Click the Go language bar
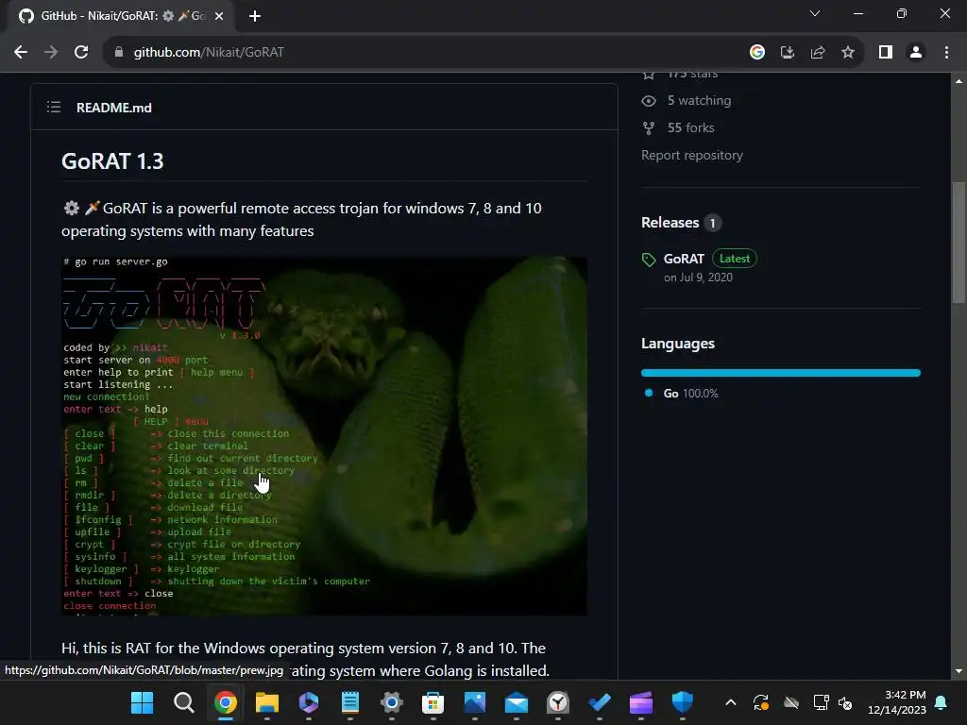This screenshot has width=967, height=725. tap(781, 373)
